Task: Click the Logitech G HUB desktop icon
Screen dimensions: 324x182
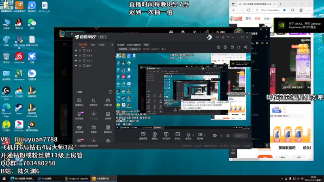Action: (6, 93)
